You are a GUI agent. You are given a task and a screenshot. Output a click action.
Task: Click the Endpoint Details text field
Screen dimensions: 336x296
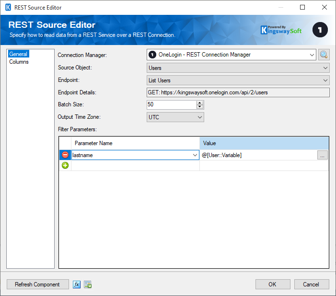238,92
